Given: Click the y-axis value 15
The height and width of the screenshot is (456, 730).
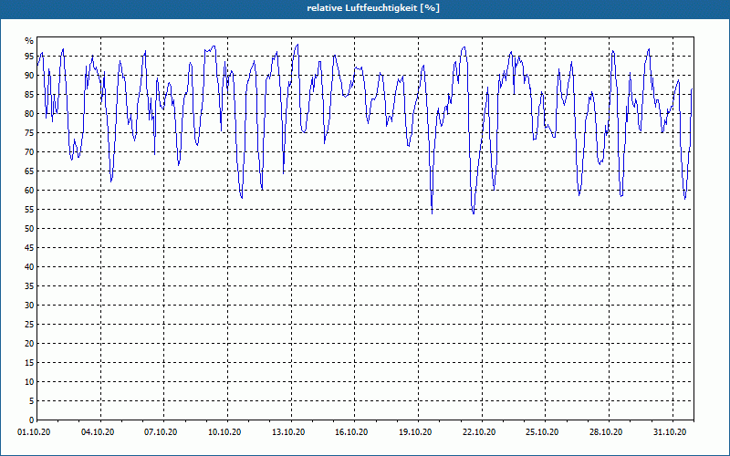Looking at the screenshot, I should tap(29, 362).
